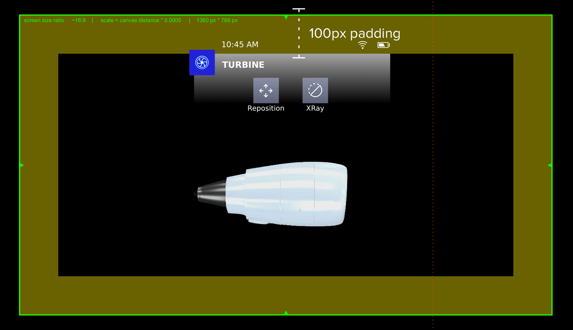This screenshot has height=330, width=573.
Task: Click the green arrow marker on bottom edge
Action: click(286, 312)
